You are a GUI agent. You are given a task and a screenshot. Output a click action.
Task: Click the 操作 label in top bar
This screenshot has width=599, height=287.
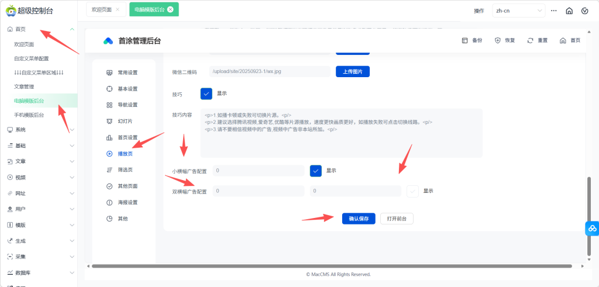point(479,11)
